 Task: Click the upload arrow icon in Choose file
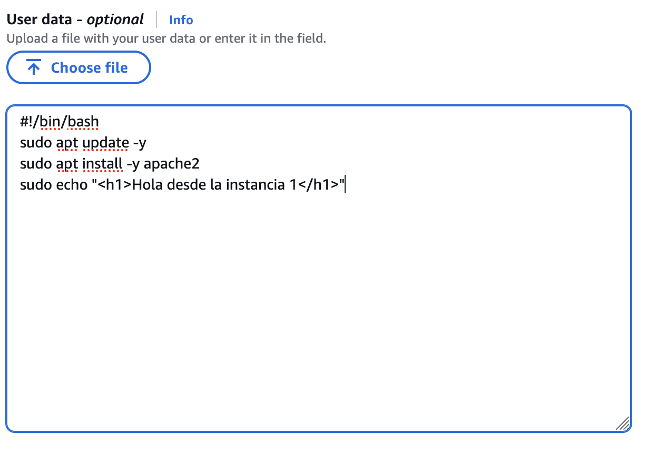[34, 68]
